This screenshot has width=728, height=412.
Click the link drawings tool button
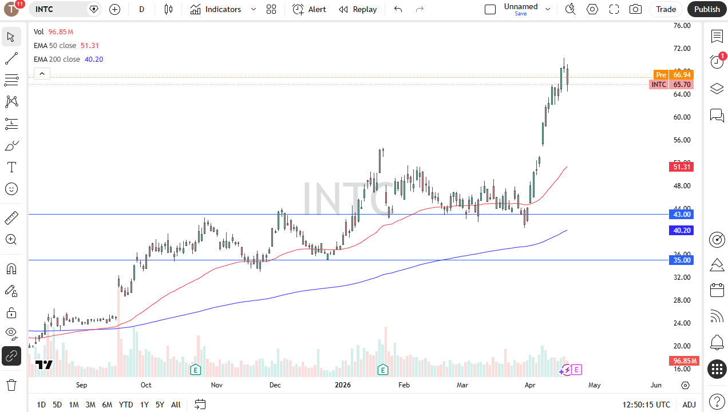[11, 356]
